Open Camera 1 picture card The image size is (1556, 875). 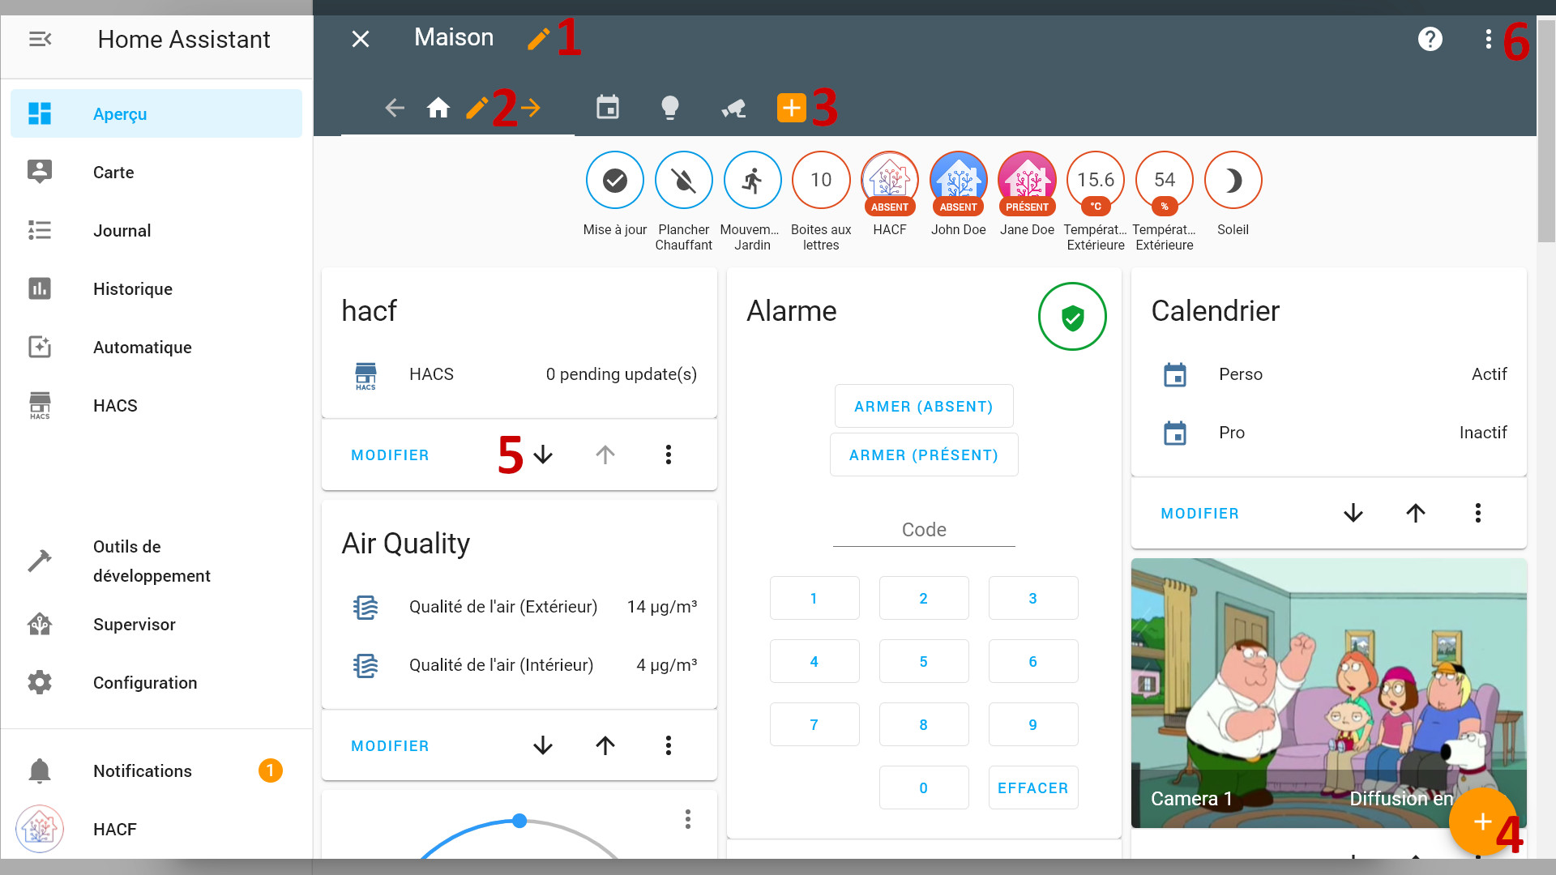(1329, 694)
